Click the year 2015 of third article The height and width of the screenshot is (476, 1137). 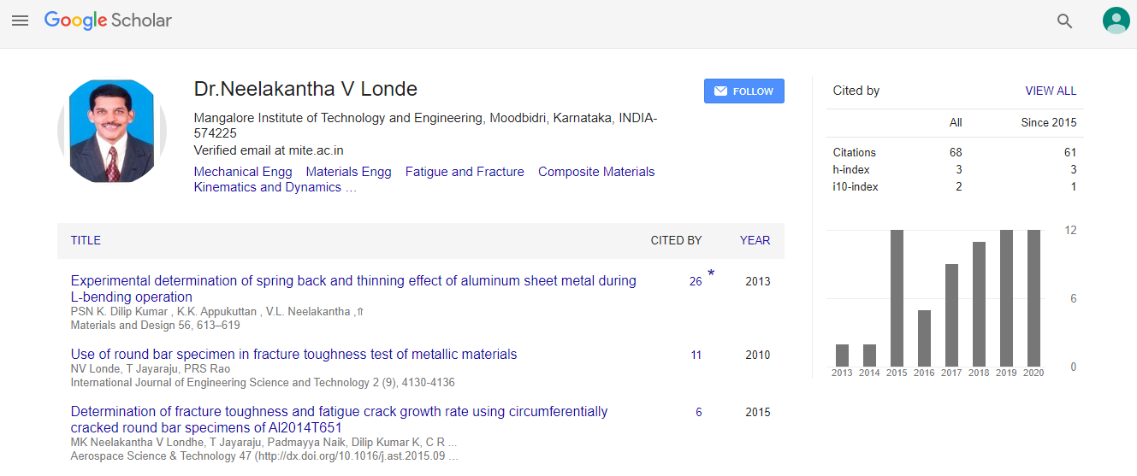757,412
